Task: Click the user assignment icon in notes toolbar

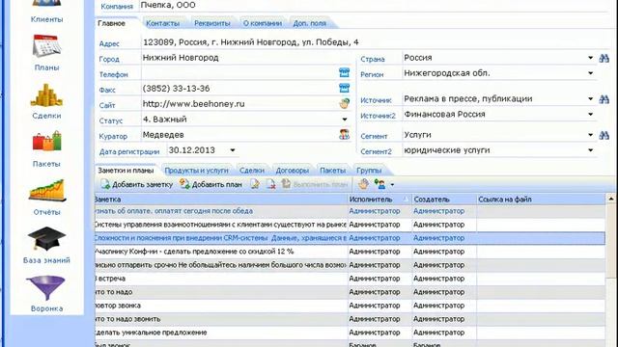Action: point(379,184)
